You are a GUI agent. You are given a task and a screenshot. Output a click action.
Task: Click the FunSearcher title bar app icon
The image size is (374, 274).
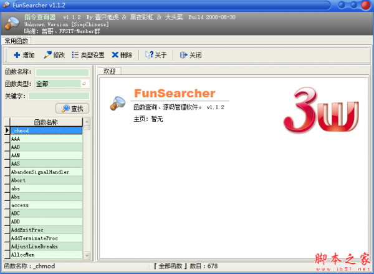[x=6, y=5]
